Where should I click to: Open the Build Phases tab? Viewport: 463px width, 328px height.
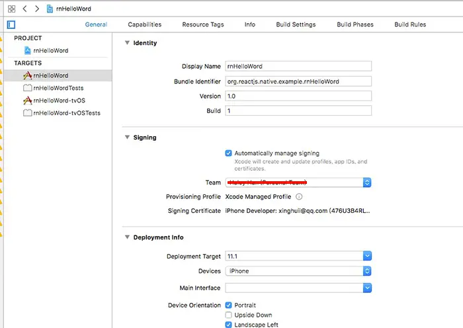click(x=355, y=24)
